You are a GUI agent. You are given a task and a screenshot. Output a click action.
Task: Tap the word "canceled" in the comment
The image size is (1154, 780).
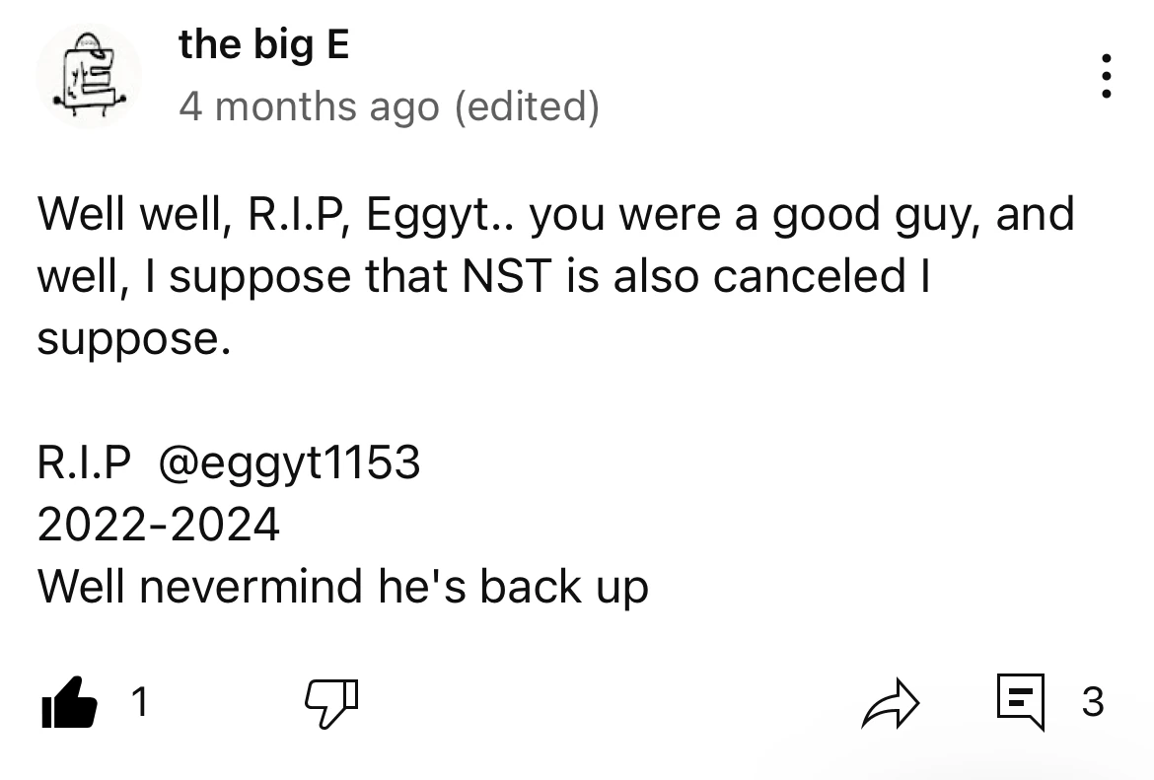click(x=807, y=277)
